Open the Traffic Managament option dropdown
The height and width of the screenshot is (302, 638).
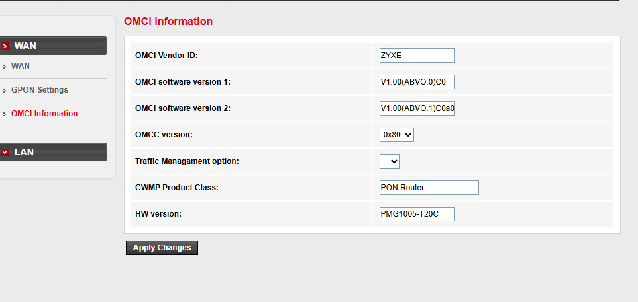390,161
